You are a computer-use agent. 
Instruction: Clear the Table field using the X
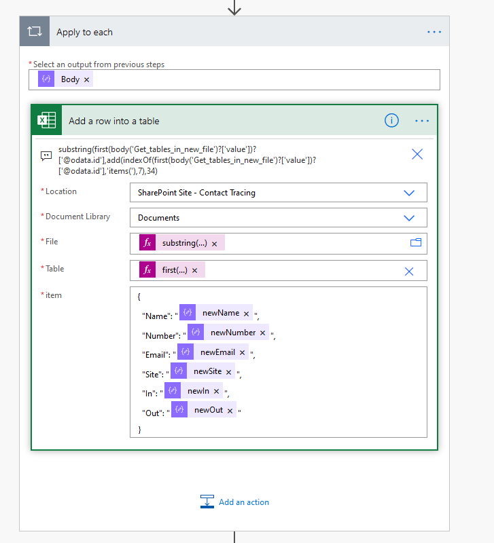pyautogui.click(x=409, y=271)
